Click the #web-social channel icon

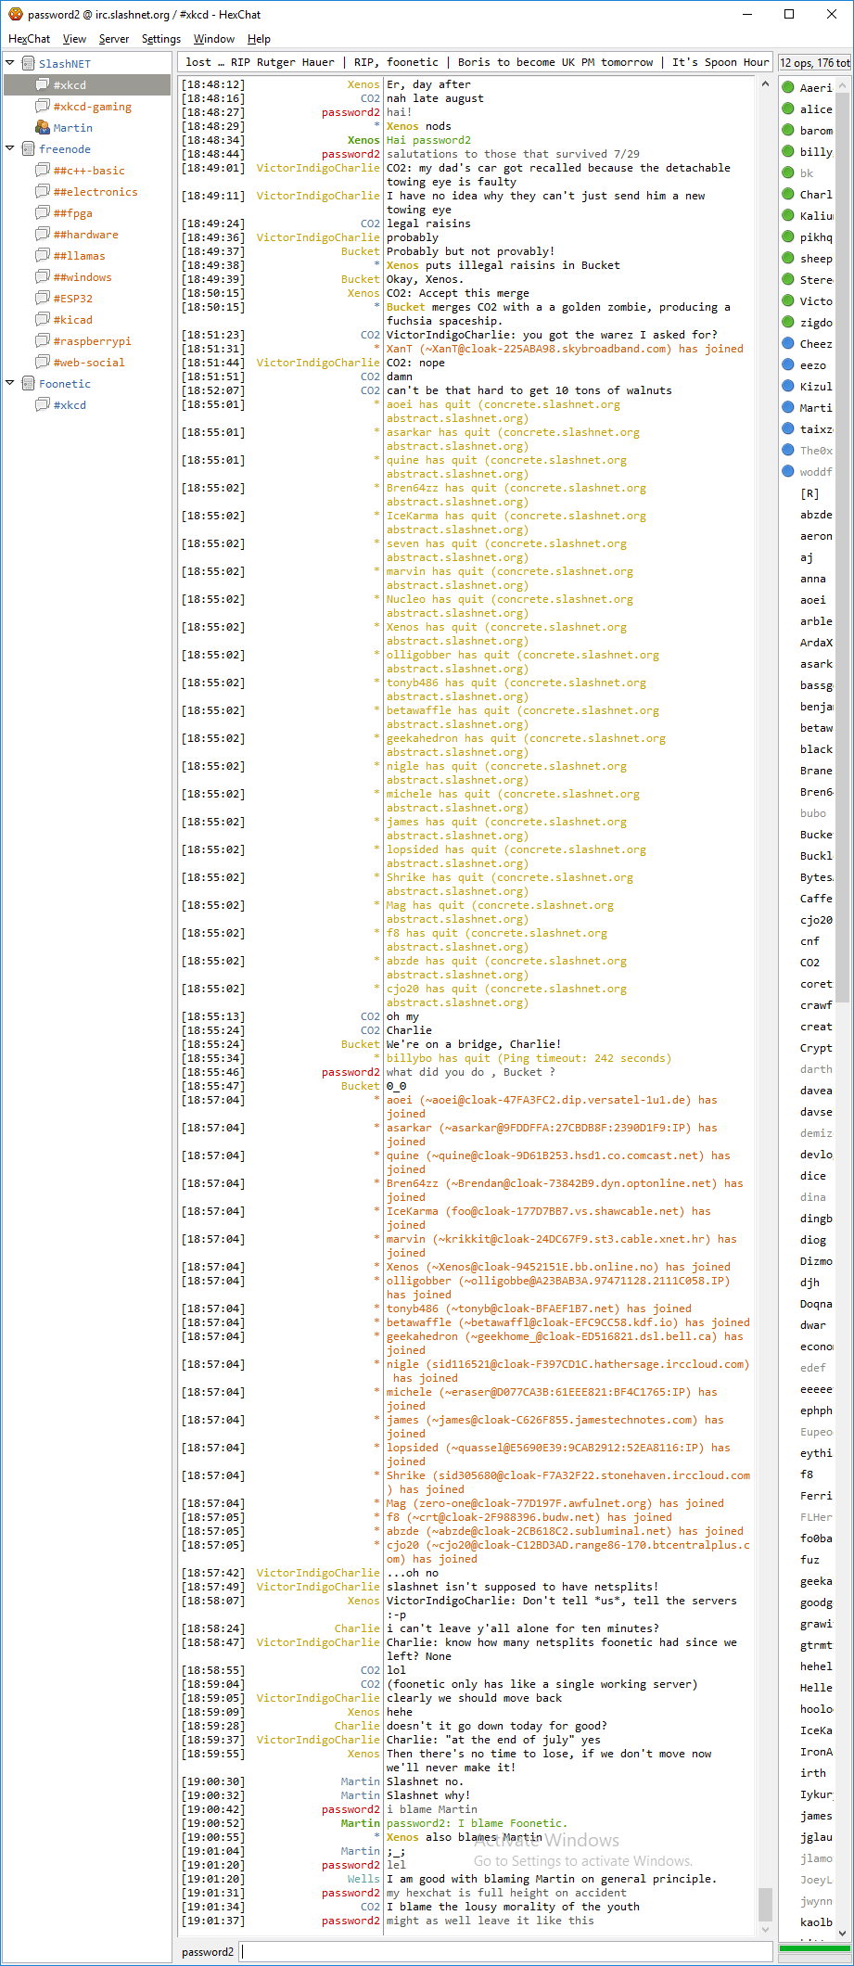point(43,362)
